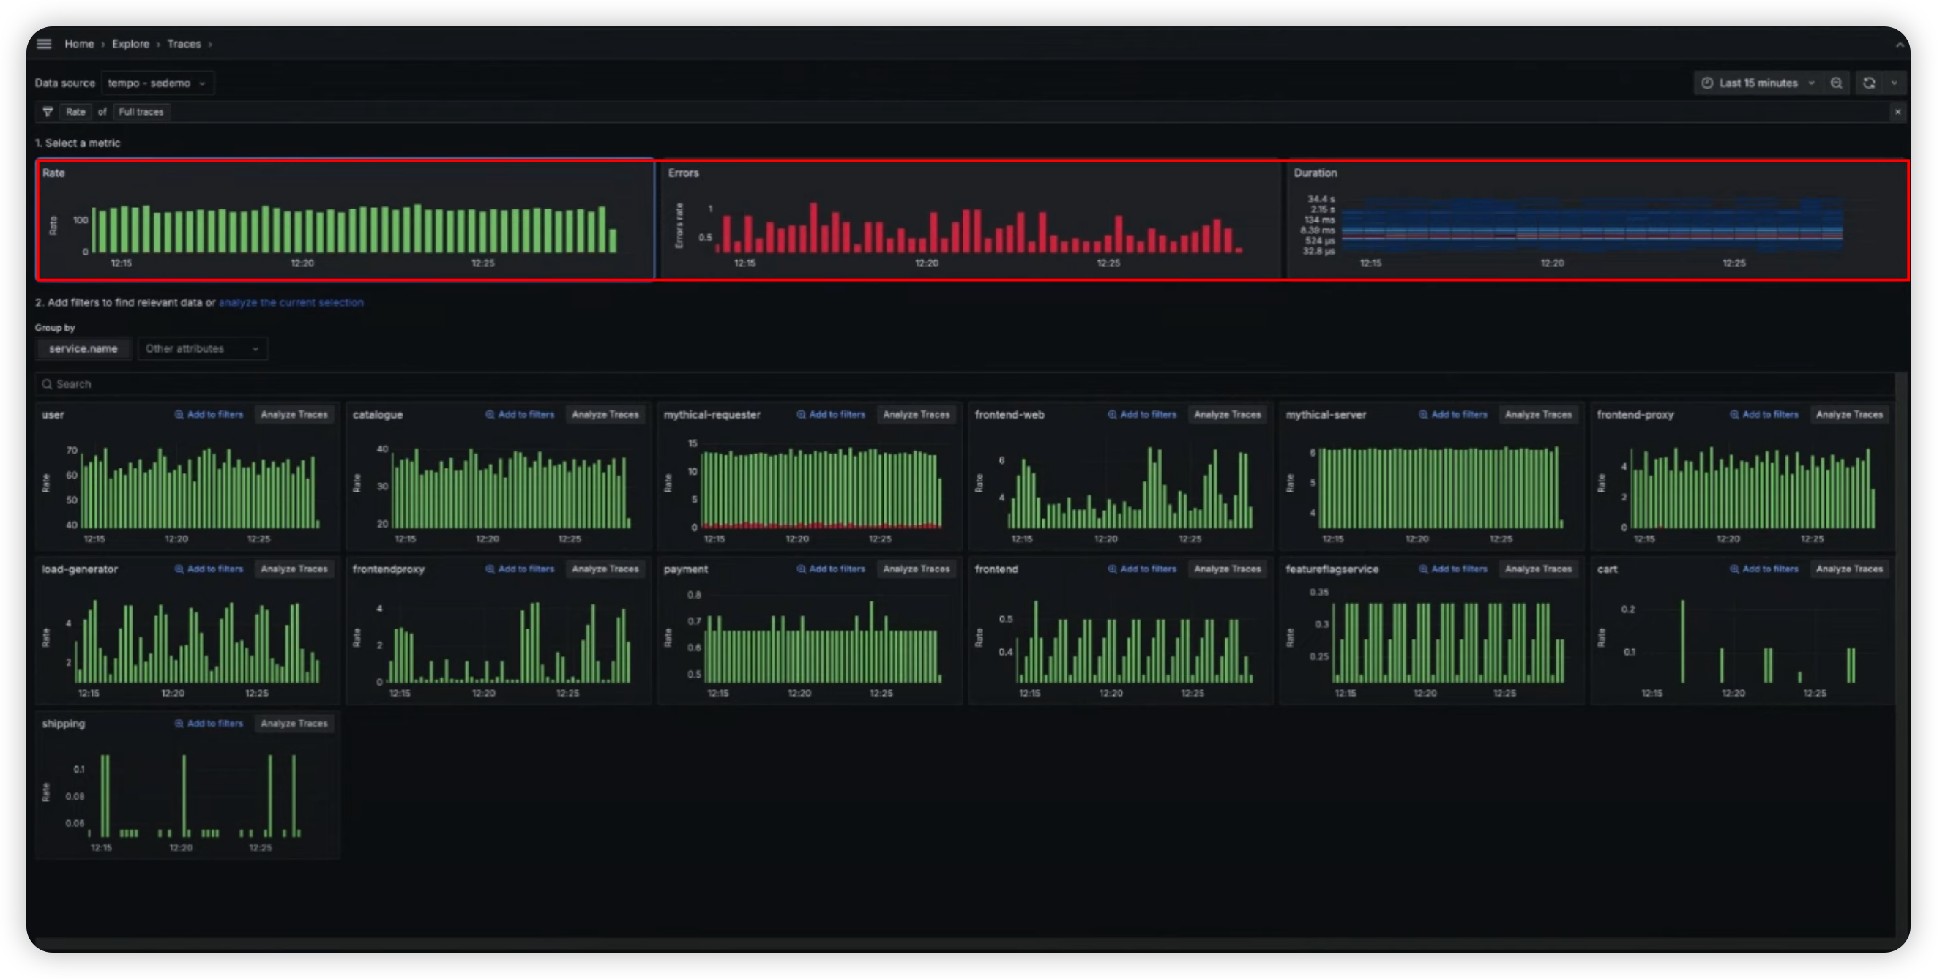Click Add to filters for catalogue
1937x979 pixels.
[520, 415]
